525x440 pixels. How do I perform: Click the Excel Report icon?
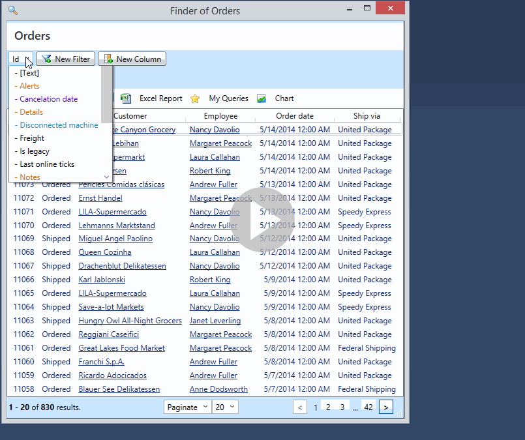click(127, 98)
